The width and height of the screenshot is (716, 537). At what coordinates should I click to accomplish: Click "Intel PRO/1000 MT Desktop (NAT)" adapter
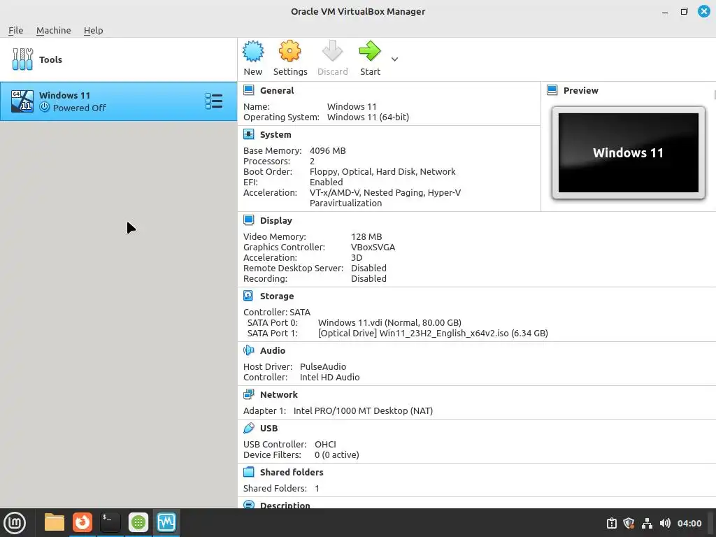coord(363,411)
